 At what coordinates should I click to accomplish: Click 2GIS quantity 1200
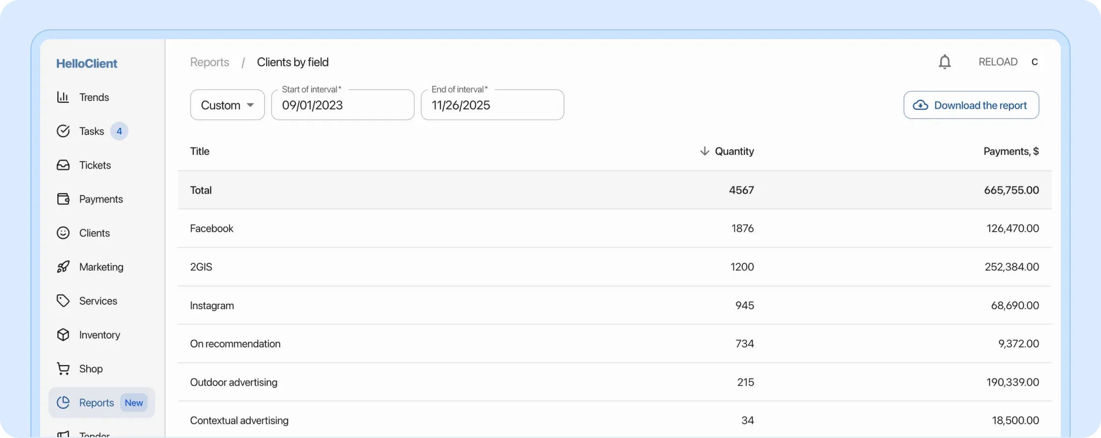click(x=742, y=267)
